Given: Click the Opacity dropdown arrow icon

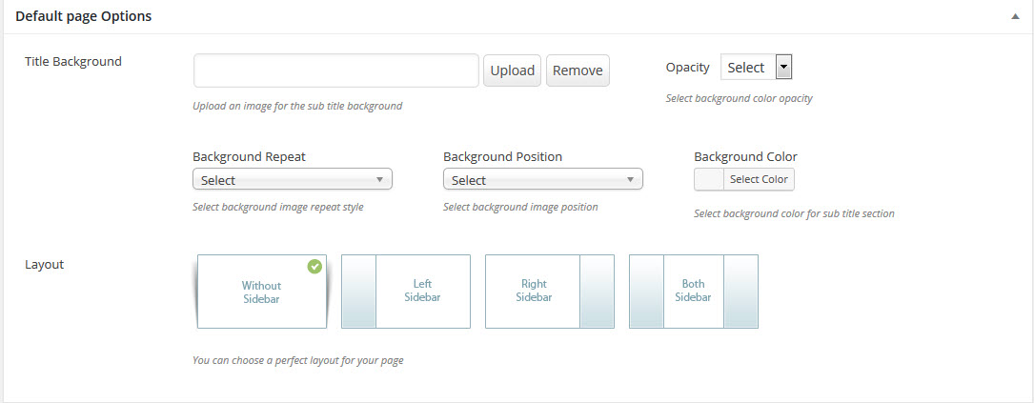Looking at the screenshot, I should point(783,68).
